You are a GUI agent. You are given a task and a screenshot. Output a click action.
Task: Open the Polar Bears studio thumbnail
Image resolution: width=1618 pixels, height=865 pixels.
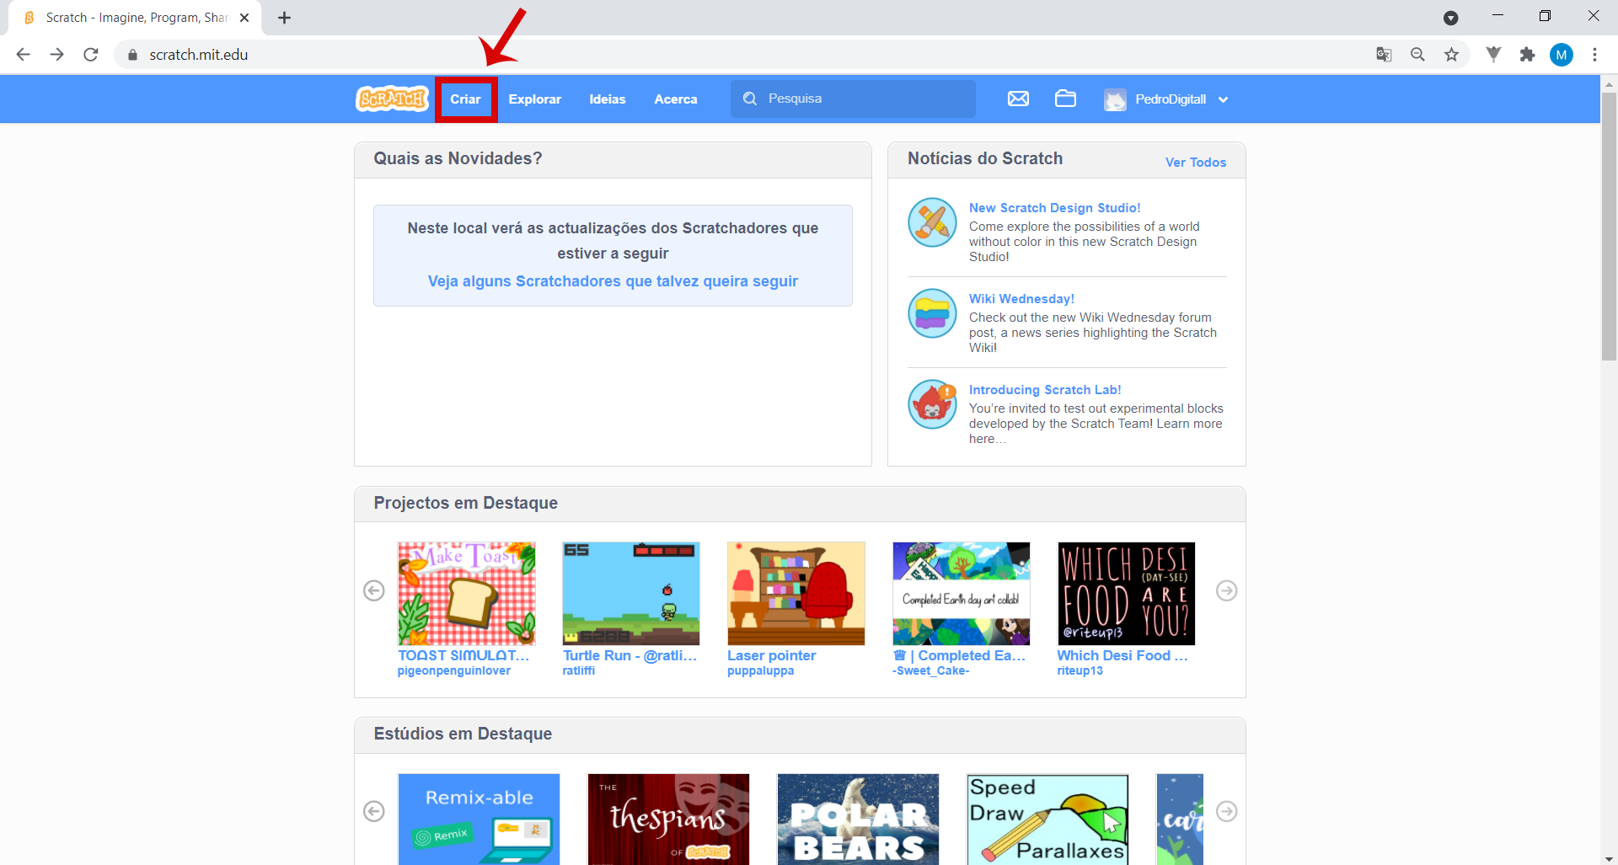coord(858,819)
